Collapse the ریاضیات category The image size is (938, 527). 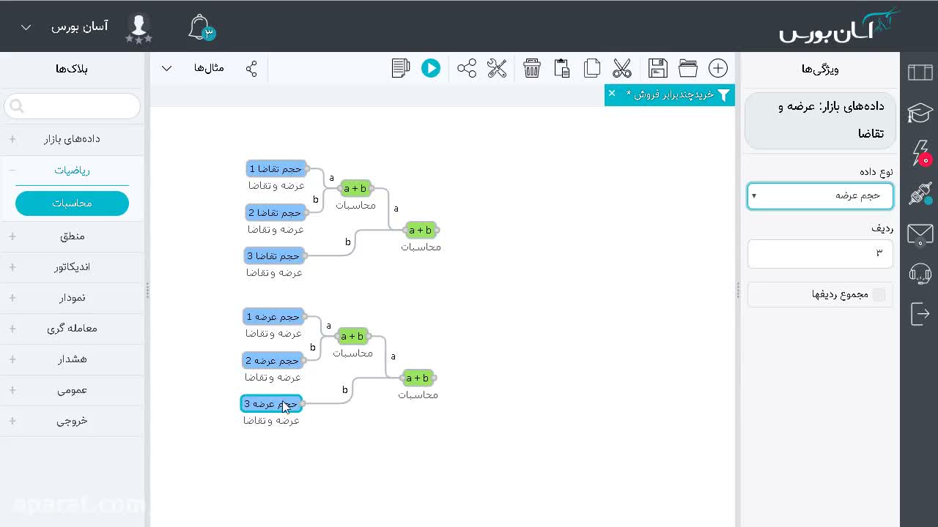click(72, 170)
